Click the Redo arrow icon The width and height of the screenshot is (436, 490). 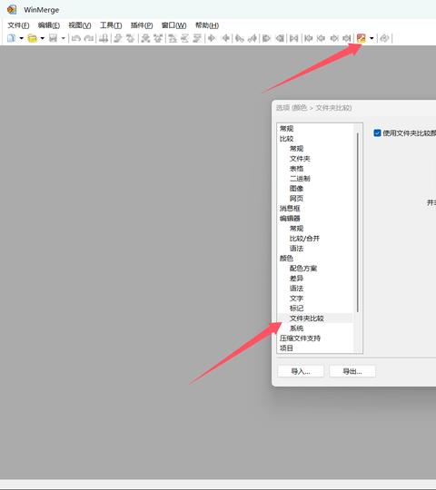coord(89,38)
